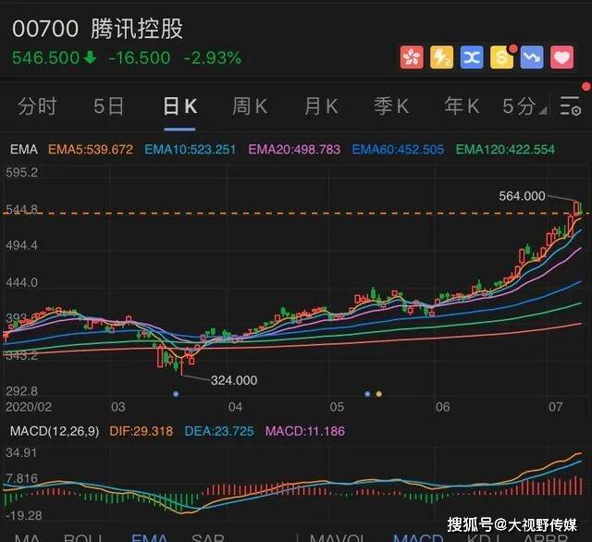
Task: Tap the EMA20:498.783 value
Action: [294, 150]
